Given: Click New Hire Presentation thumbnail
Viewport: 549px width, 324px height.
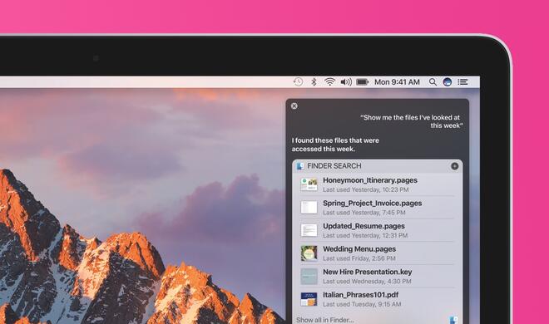Looking at the screenshot, I should click(309, 276).
